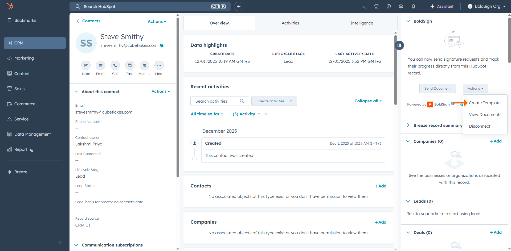
Task: Add a deal in Deals (0) card
Action: click(496, 232)
